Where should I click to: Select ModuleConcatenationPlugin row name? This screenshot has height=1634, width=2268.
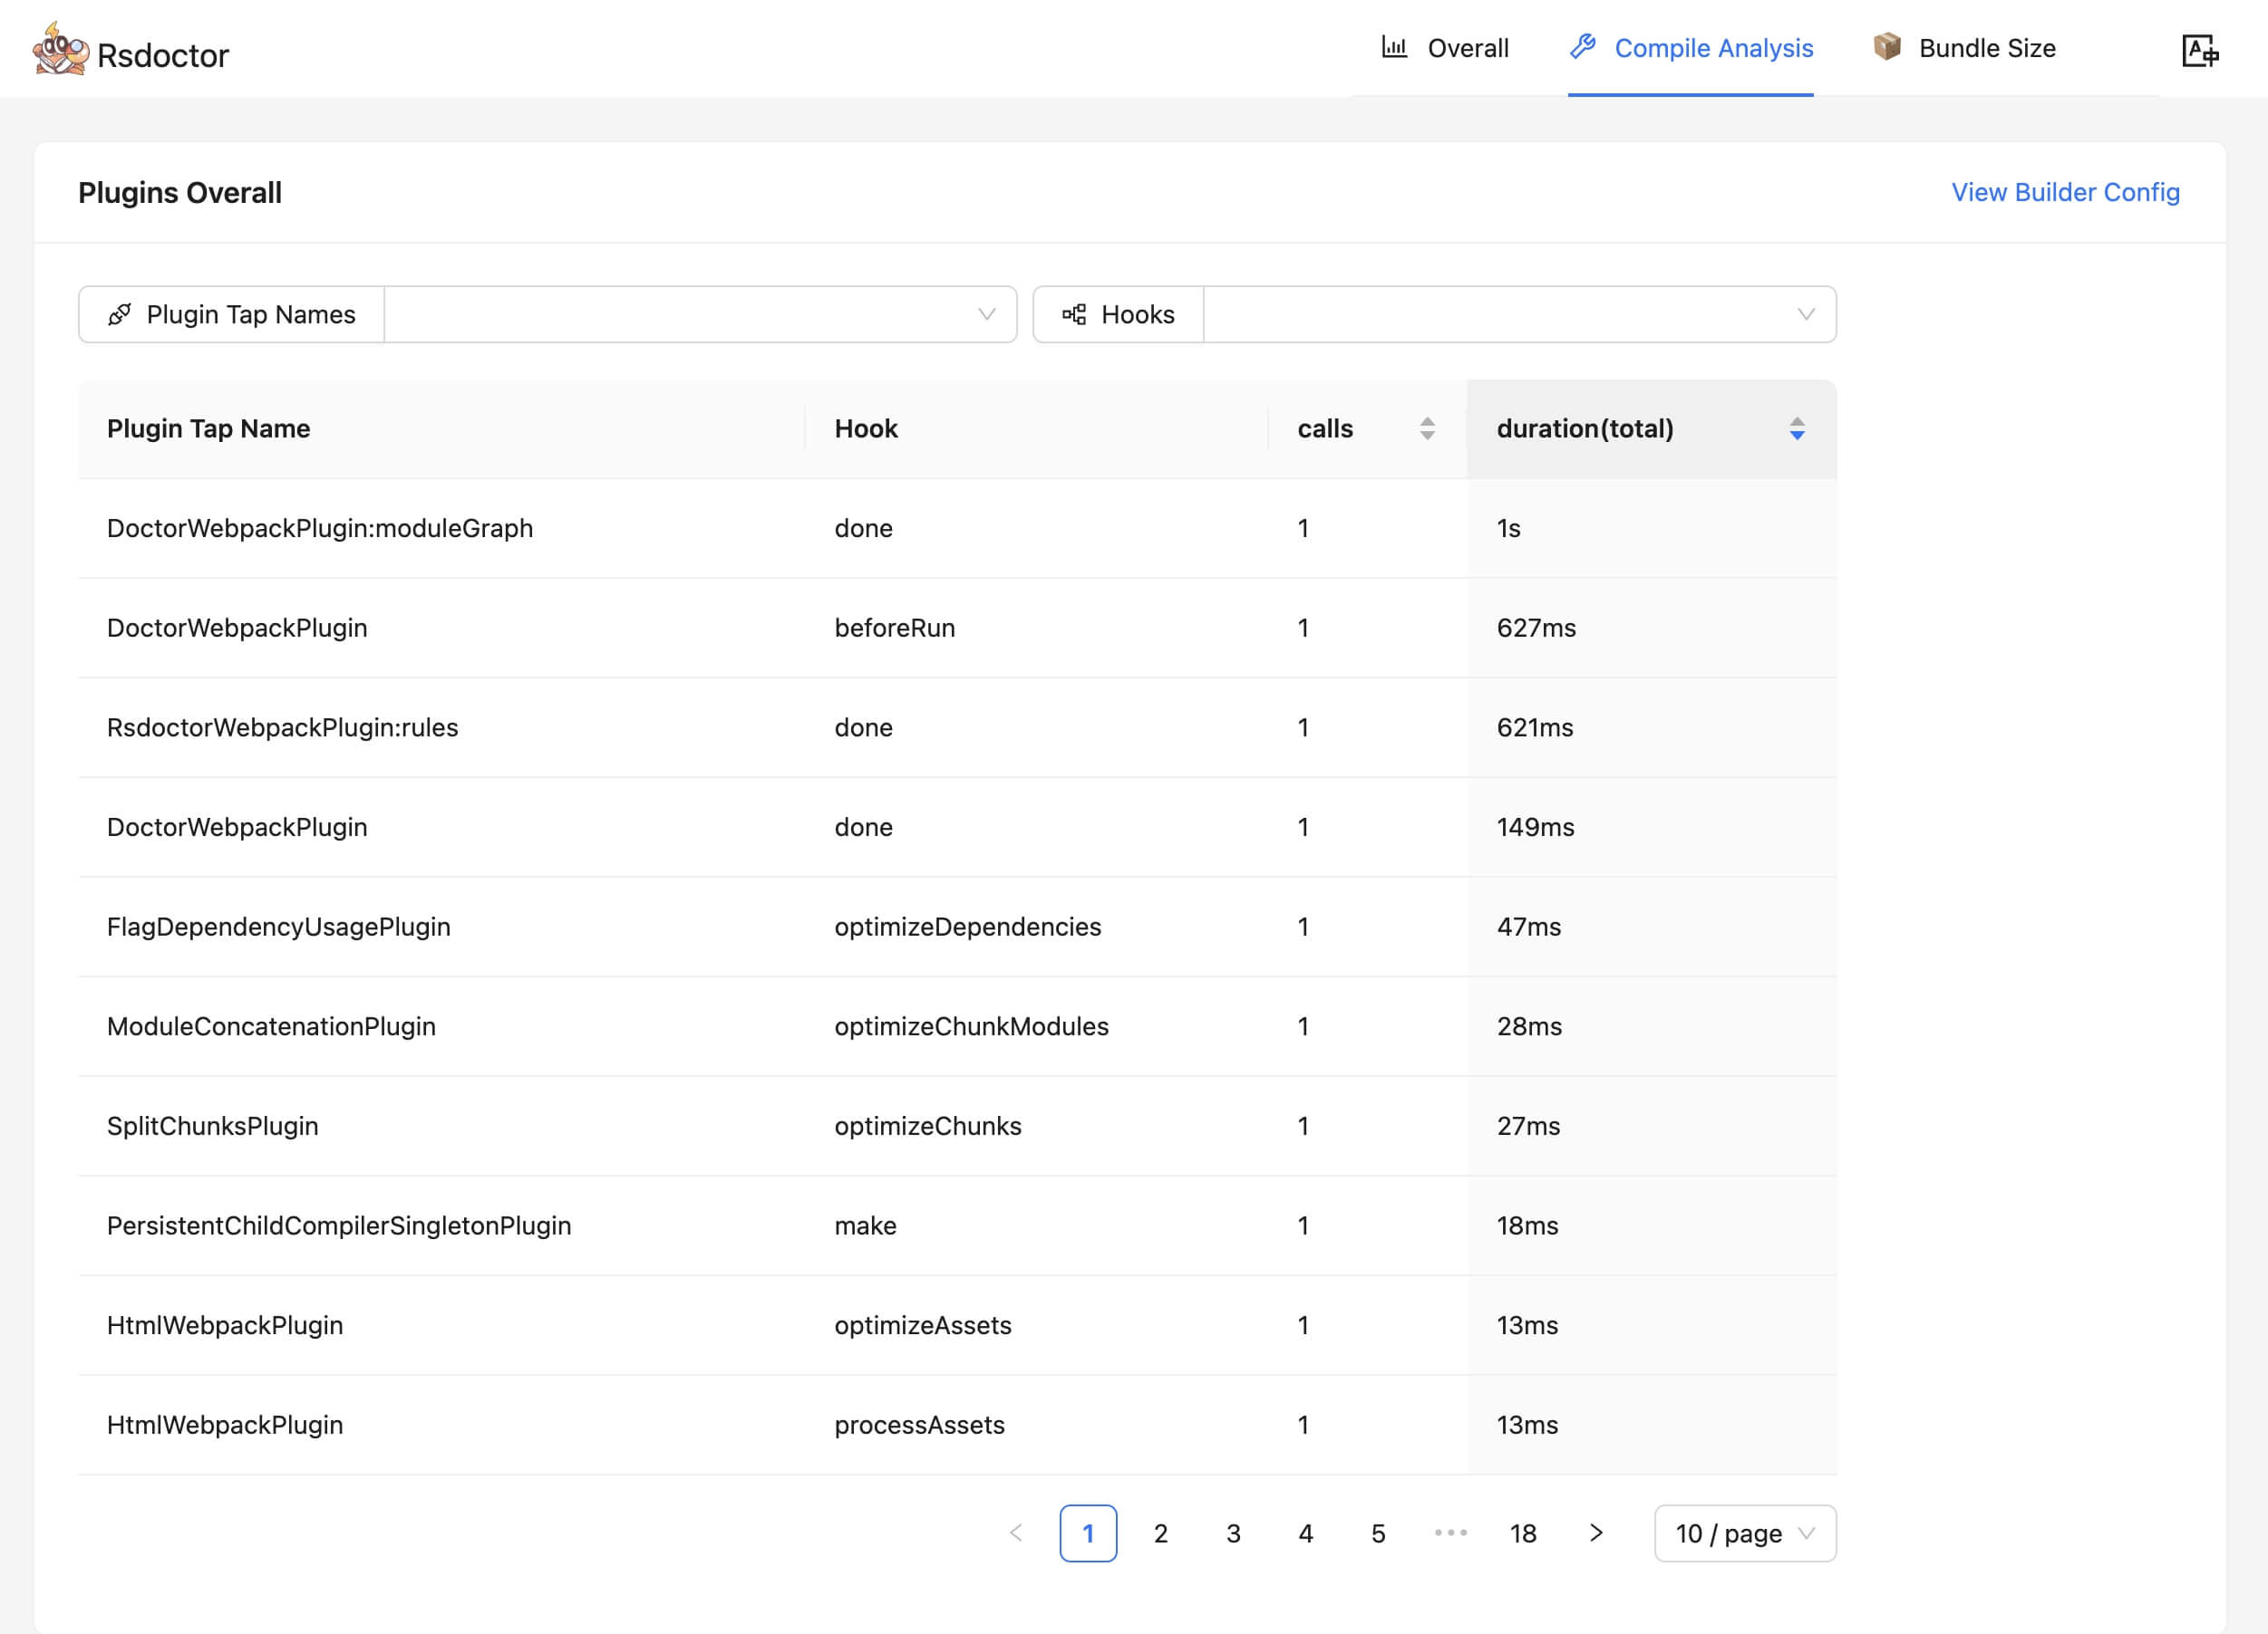click(x=271, y=1026)
